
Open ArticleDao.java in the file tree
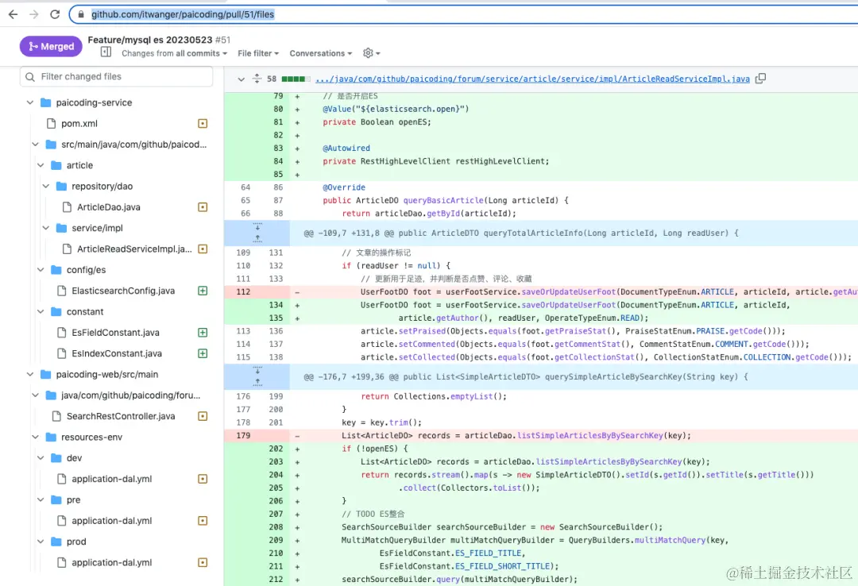pos(108,207)
